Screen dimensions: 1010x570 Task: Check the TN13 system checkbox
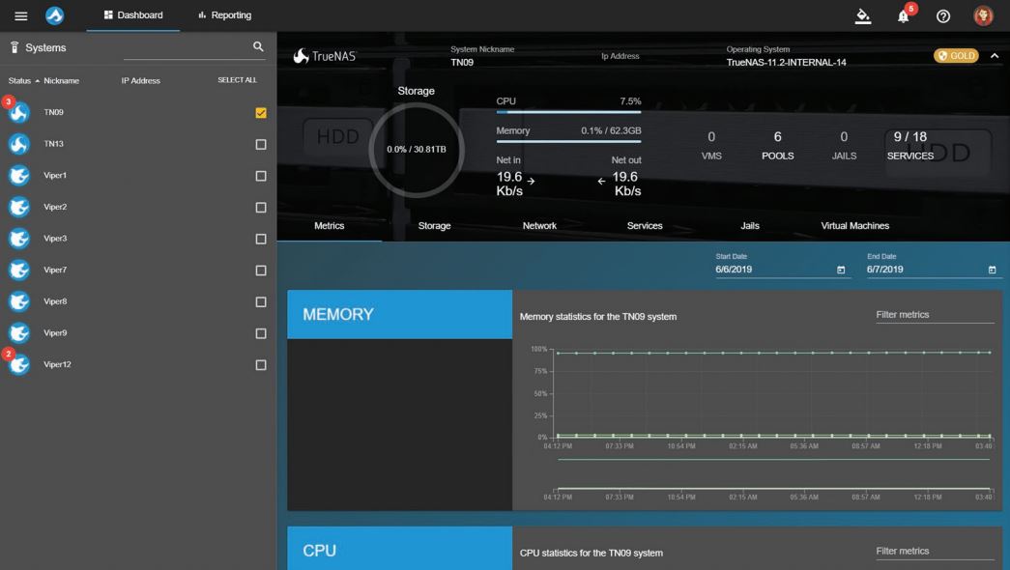(261, 144)
